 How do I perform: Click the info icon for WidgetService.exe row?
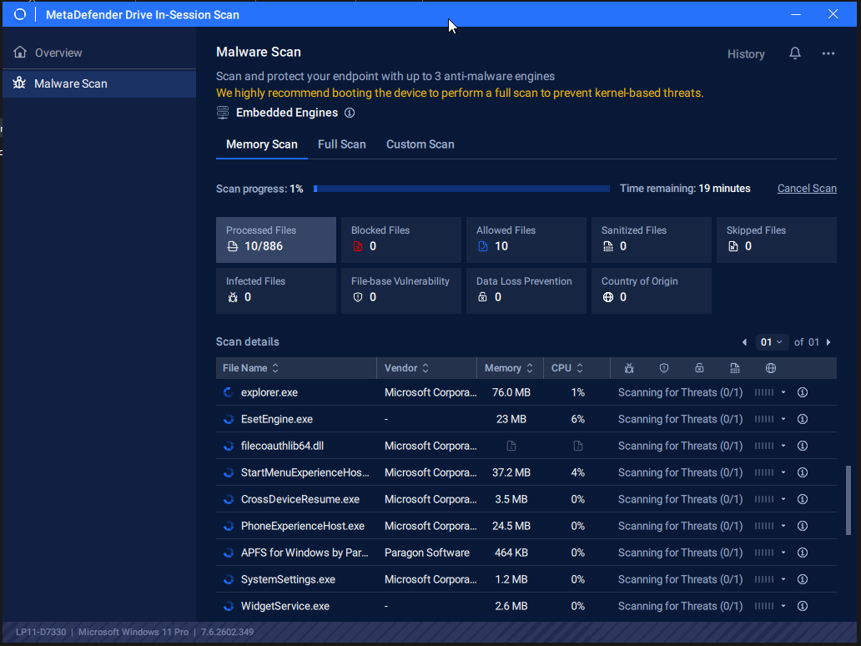pyautogui.click(x=803, y=606)
